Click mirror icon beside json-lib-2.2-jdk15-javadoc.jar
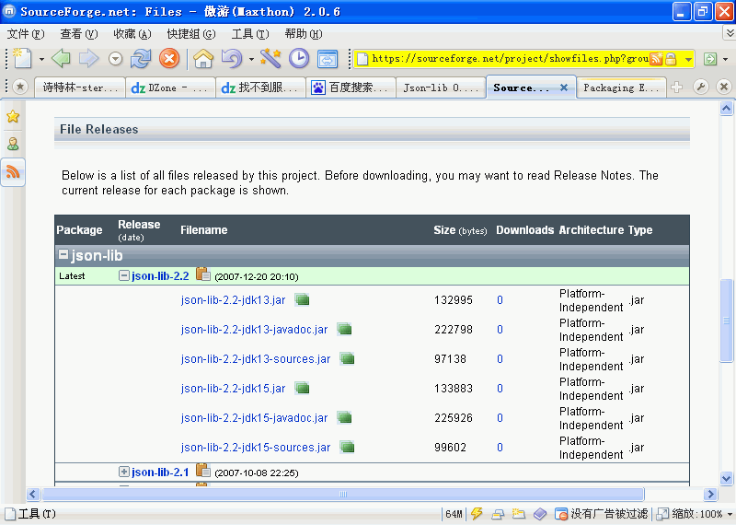 [344, 417]
